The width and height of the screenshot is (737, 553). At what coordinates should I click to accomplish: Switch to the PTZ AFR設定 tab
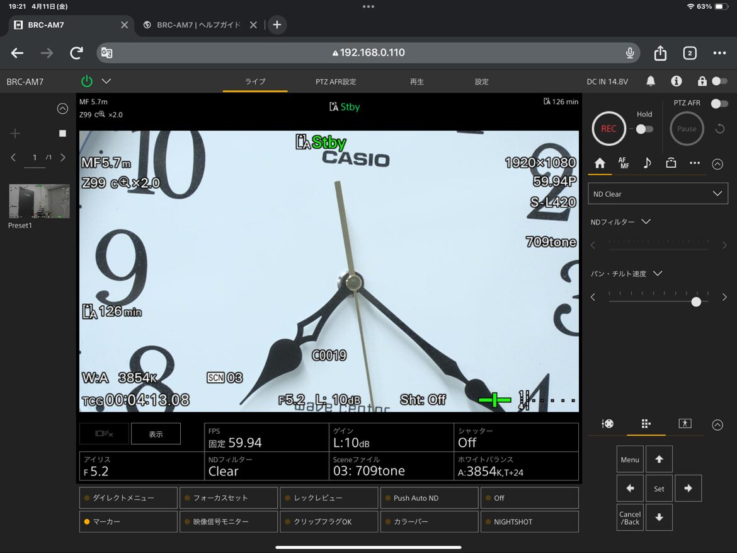(336, 81)
